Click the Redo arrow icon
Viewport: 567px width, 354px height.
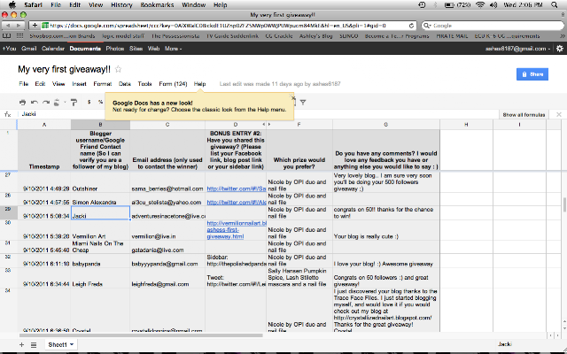pos(46,103)
